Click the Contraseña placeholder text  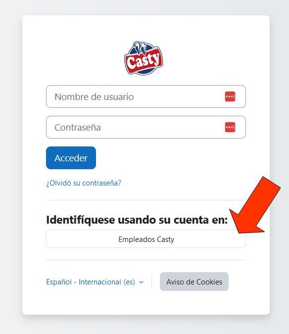click(78, 127)
